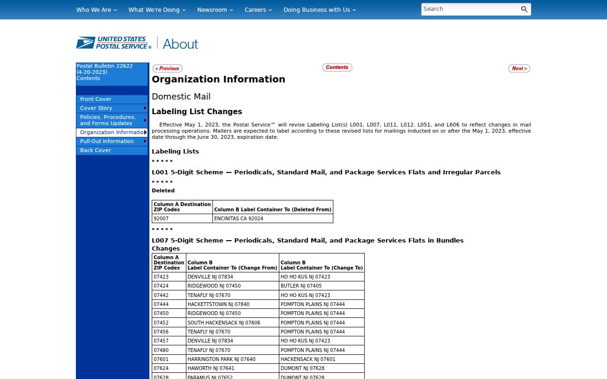Expand Doing Business with Us menu

point(320,9)
